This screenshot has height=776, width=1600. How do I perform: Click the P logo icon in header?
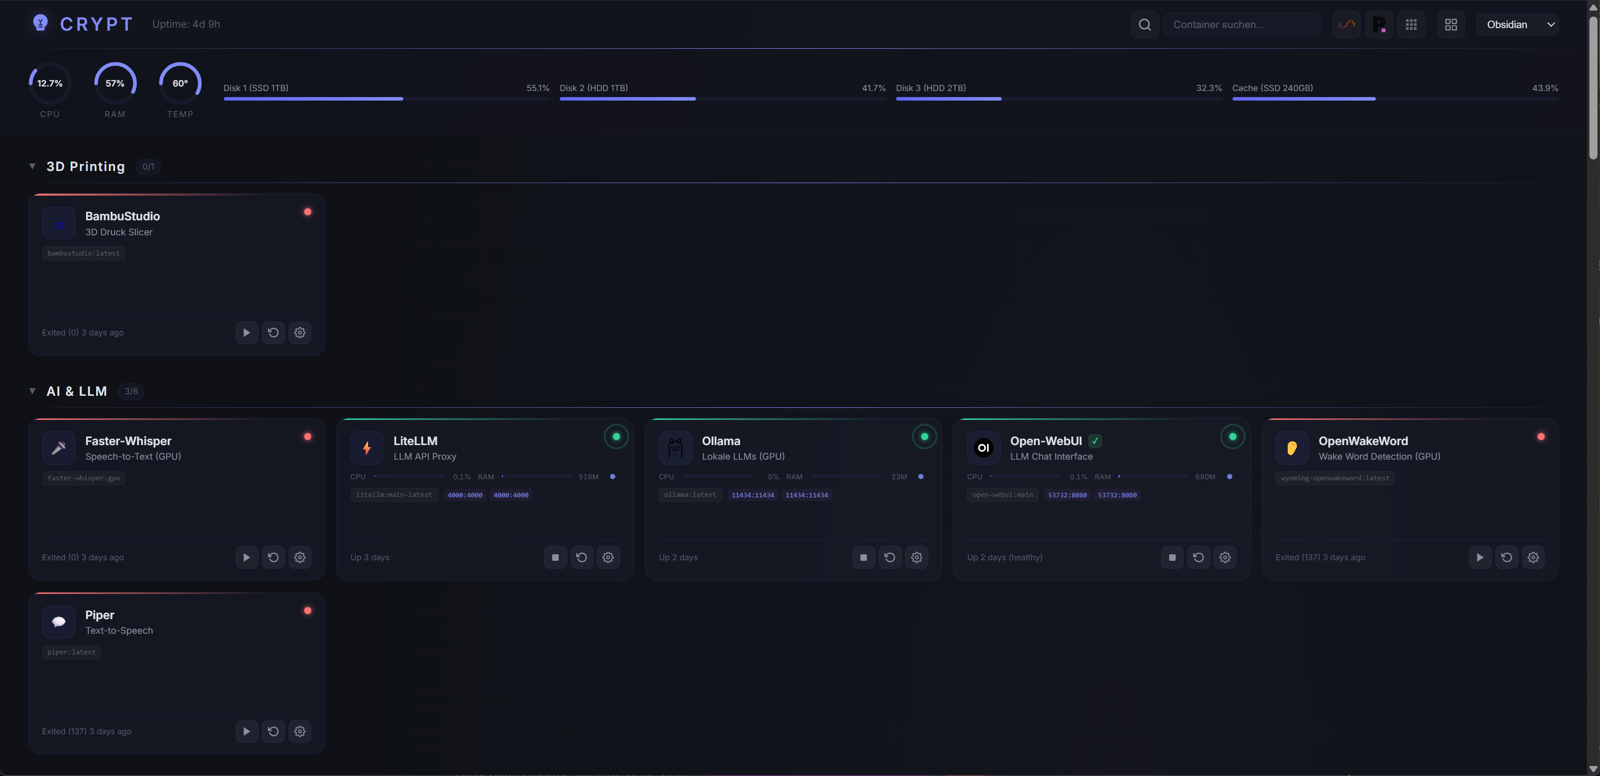pos(1379,24)
